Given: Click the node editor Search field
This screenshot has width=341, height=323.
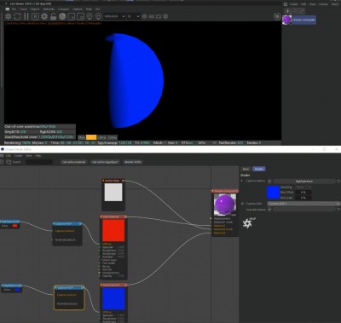Looking at the screenshot, I should 39,162.
